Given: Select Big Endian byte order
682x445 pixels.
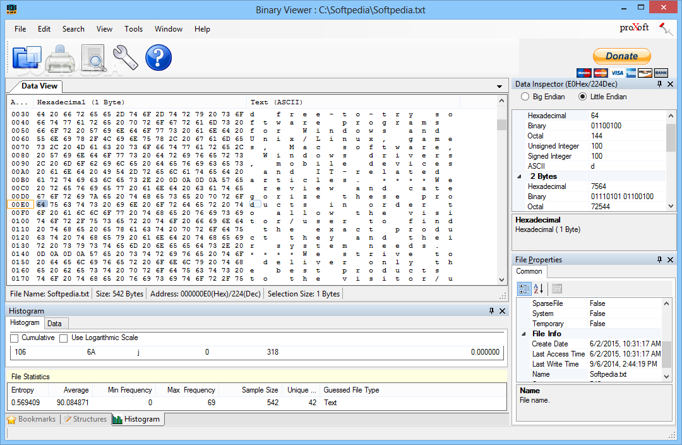Looking at the screenshot, I should [x=543, y=97].
